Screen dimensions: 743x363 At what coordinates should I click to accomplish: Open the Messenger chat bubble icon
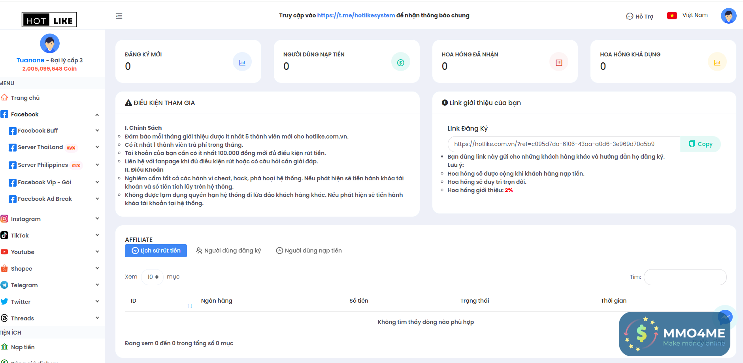(x=725, y=317)
